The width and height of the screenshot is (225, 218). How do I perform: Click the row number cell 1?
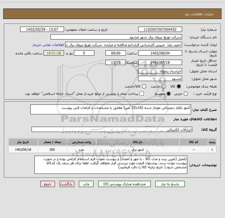[212, 150]
